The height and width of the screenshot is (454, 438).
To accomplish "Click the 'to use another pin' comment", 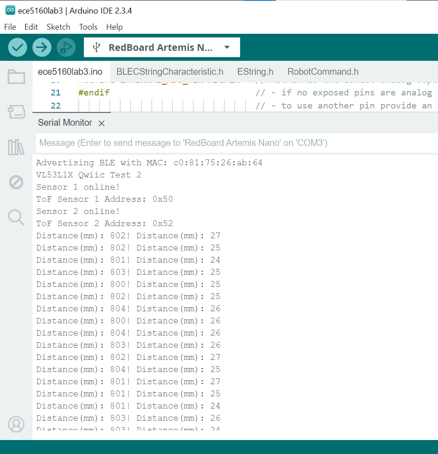I will point(344,106).
